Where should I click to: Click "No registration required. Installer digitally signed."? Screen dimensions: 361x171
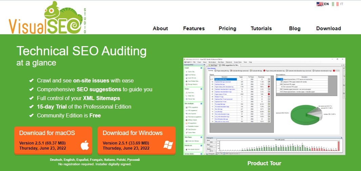point(95,164)
